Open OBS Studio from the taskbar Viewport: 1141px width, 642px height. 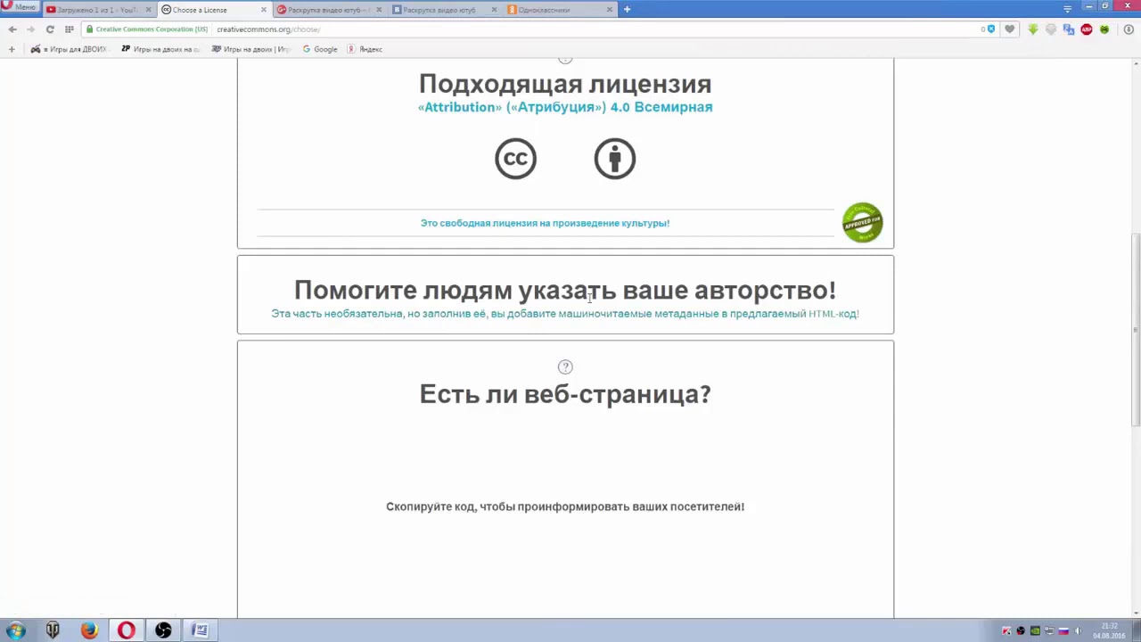pyautogui.click(x=163, y=630)
